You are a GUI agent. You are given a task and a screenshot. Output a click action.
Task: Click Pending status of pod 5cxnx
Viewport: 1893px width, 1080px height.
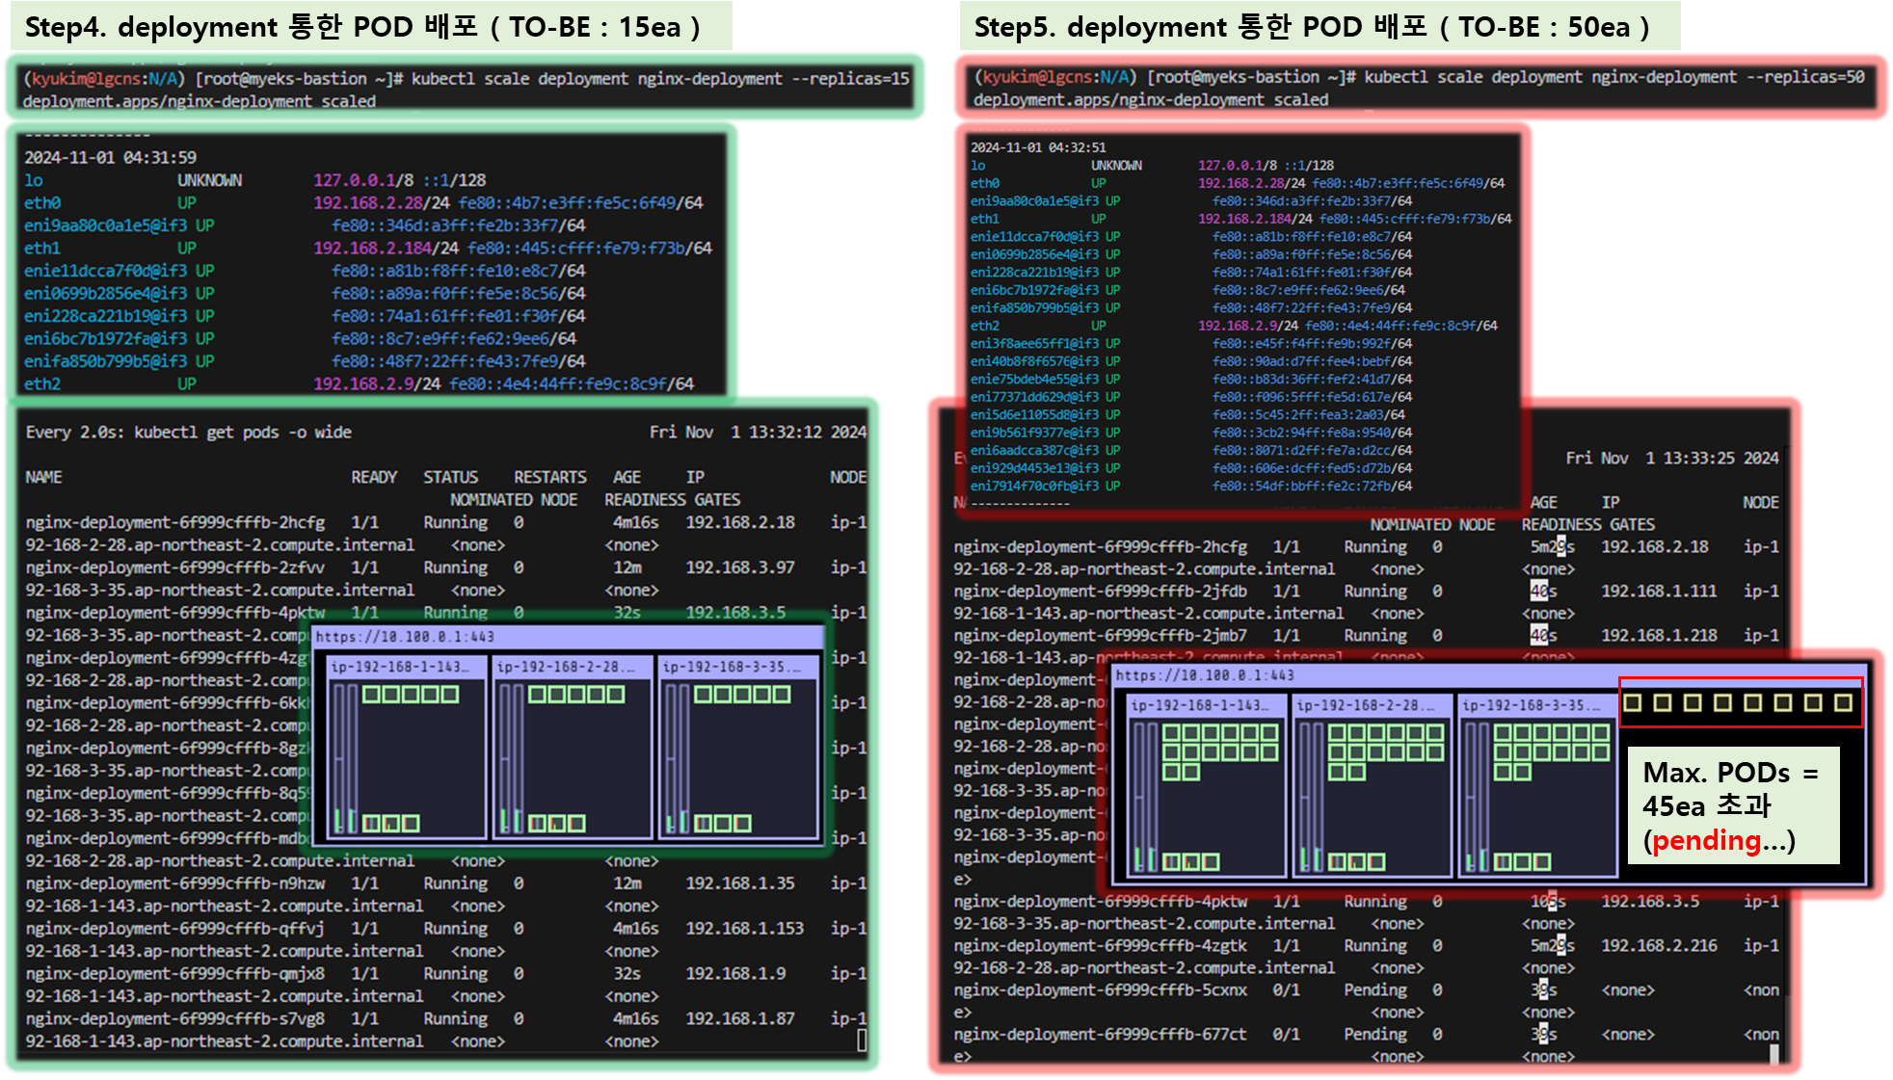(1374, 989)
